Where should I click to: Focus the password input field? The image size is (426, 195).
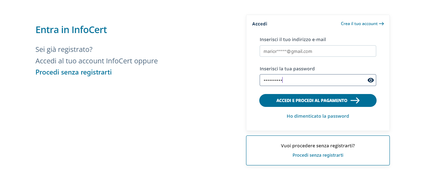point(318,80)
